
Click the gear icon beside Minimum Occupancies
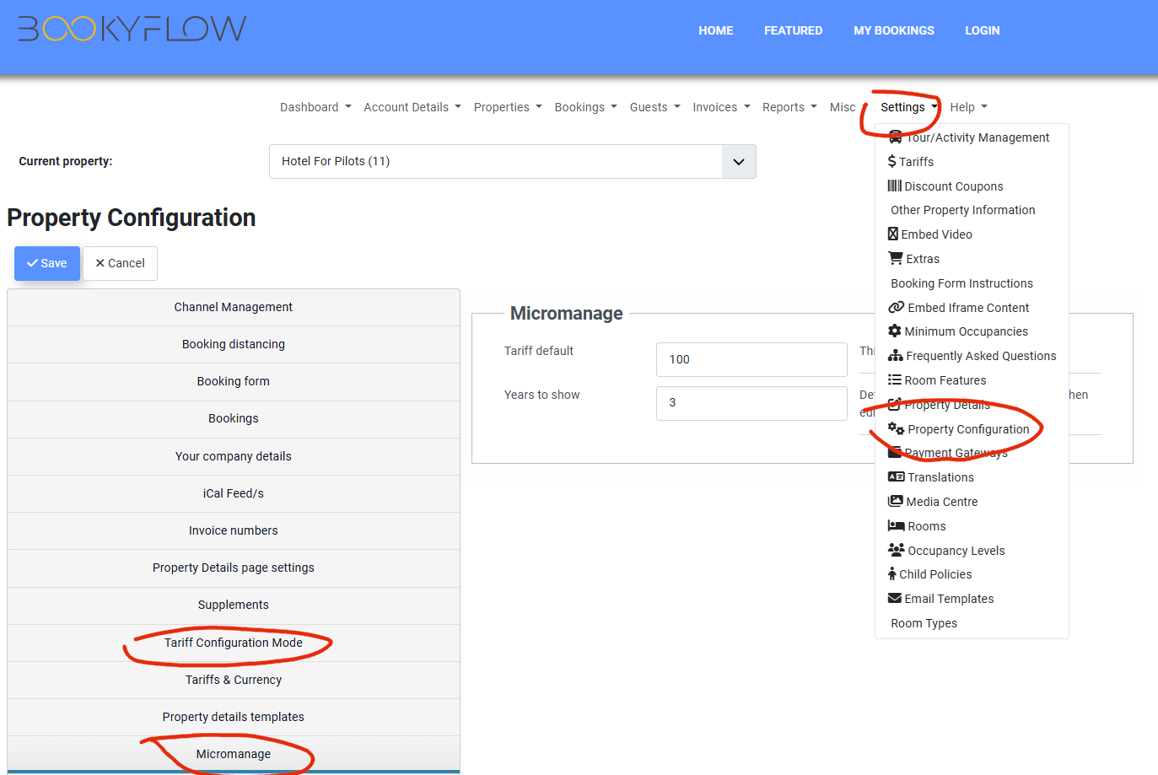click(894, 331)
